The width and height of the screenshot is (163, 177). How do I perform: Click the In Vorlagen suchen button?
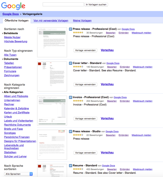click(96, 5)
